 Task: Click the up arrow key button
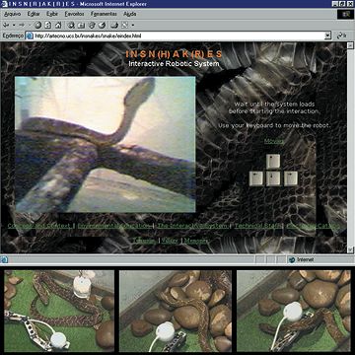273,162
